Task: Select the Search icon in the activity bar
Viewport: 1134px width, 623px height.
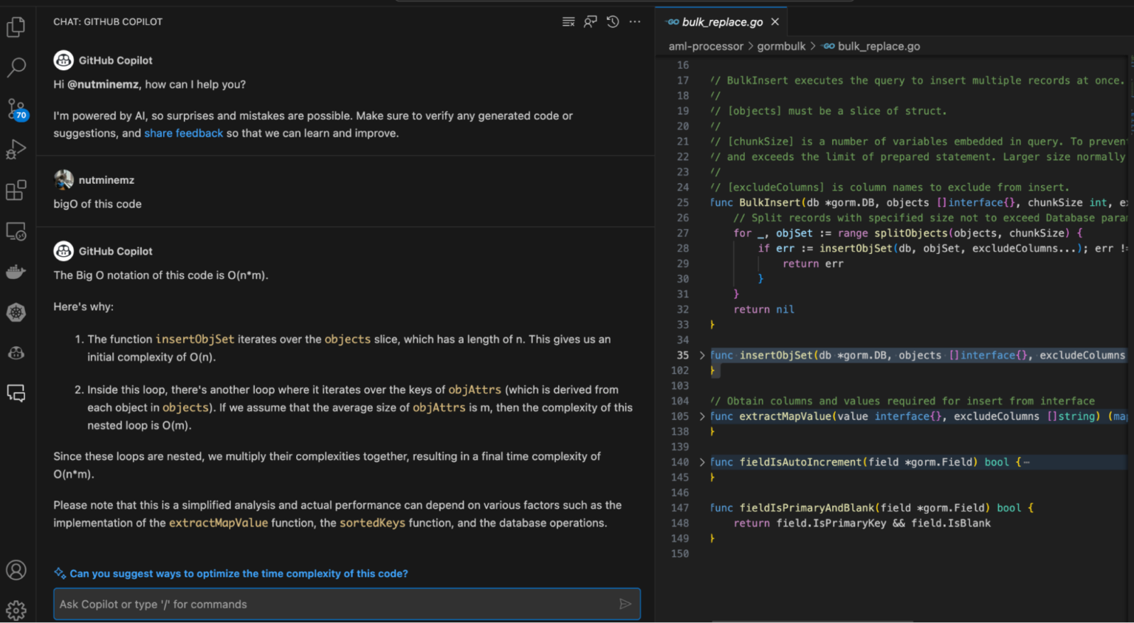Action: pos(16,67)
